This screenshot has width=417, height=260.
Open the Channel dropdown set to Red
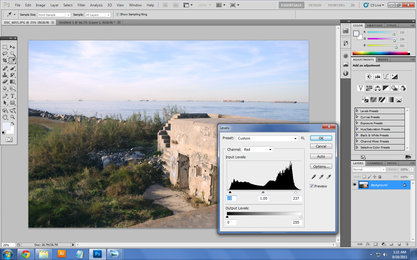coord(257,149)
